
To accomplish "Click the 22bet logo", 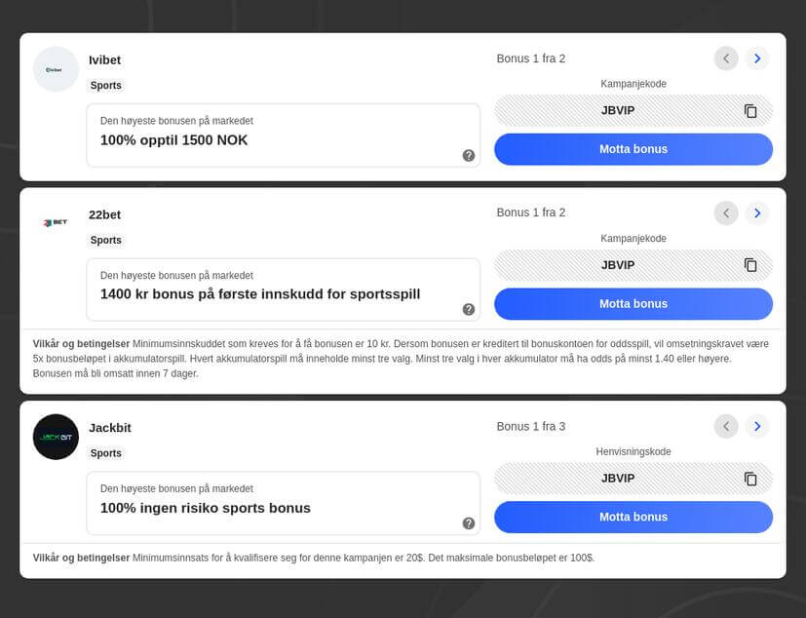I will (x=56, y=223).
